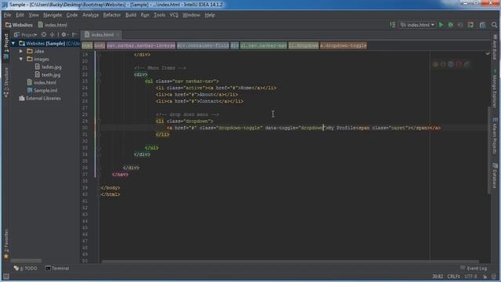501x282 pixels.
Task: Expand the .idea folder
Action: 21,51
